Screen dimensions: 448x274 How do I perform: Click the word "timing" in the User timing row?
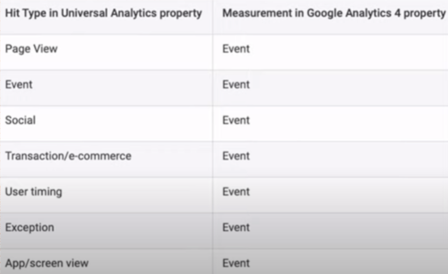coord(46,192)
